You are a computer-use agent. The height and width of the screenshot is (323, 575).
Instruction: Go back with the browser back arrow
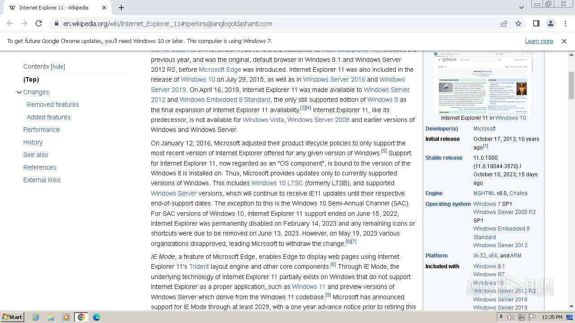coord(10,23)
